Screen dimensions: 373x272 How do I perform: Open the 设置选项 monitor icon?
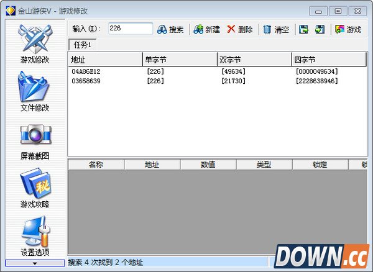[x=36, y=231]
